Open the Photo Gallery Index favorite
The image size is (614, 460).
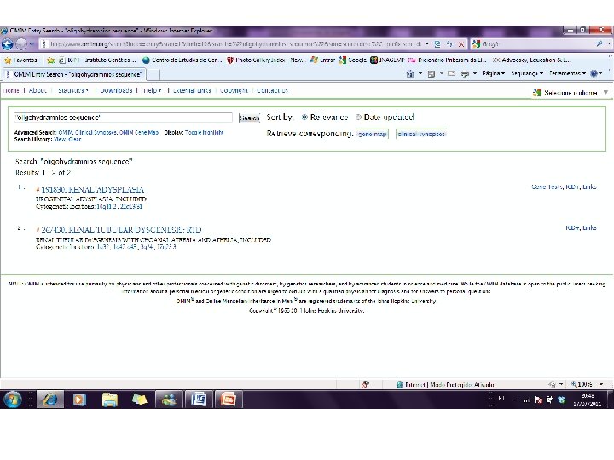click(x=266, y=60)
